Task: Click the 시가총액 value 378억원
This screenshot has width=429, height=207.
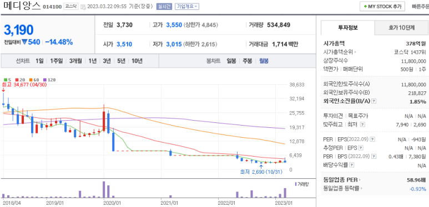Action: [416, 44]
